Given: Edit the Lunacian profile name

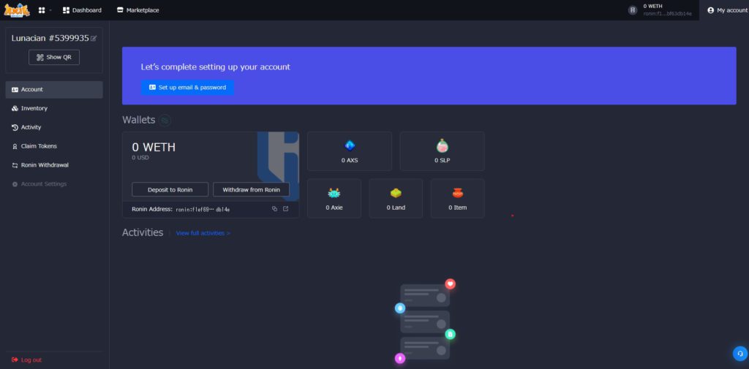Looking at the screenshot, I should (94, 38).
